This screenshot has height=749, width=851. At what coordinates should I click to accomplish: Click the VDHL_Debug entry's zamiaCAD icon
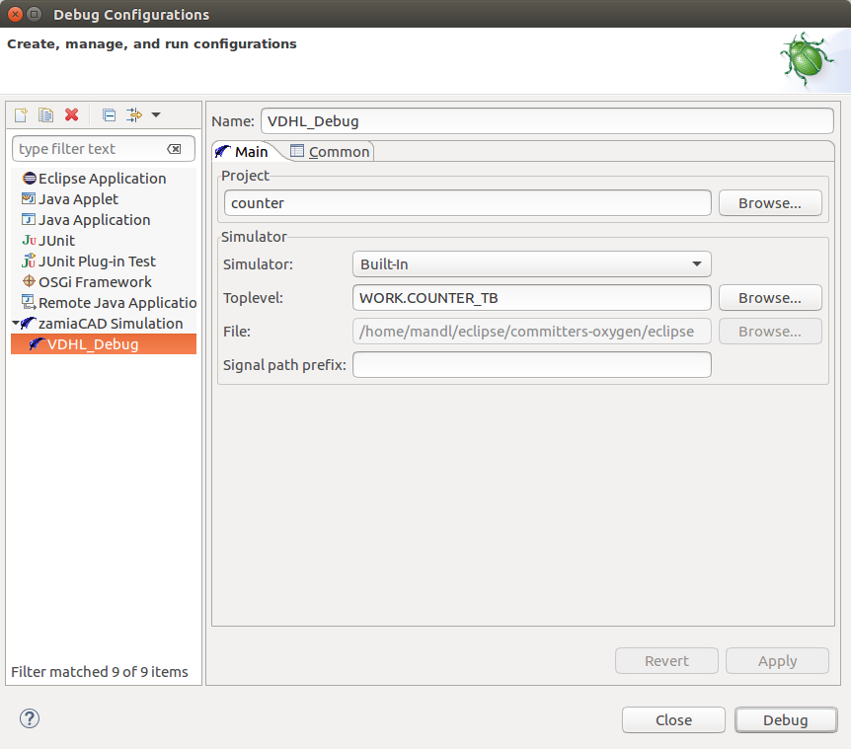point(37,343)
